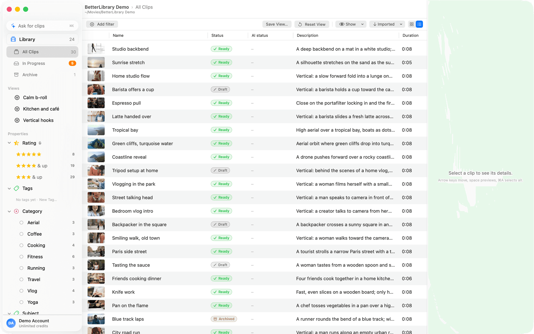Screen dimensions: 534x334
Task: Collapse the Category property group
Action: 9,211
